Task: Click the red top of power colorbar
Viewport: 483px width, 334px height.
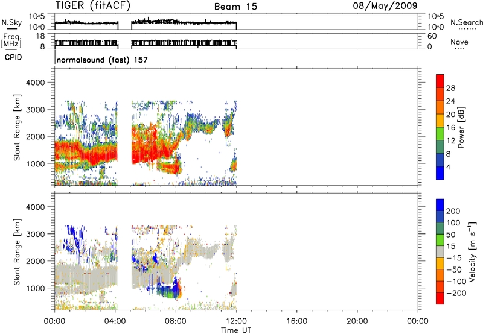Action: pos(440,81)
